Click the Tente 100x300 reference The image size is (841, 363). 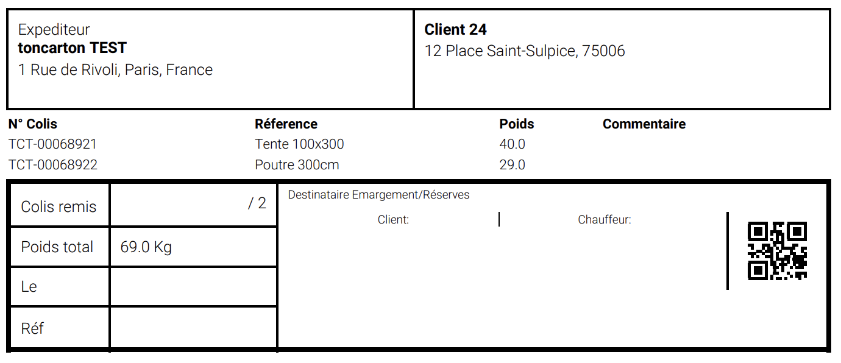click(x=299, y=144)
